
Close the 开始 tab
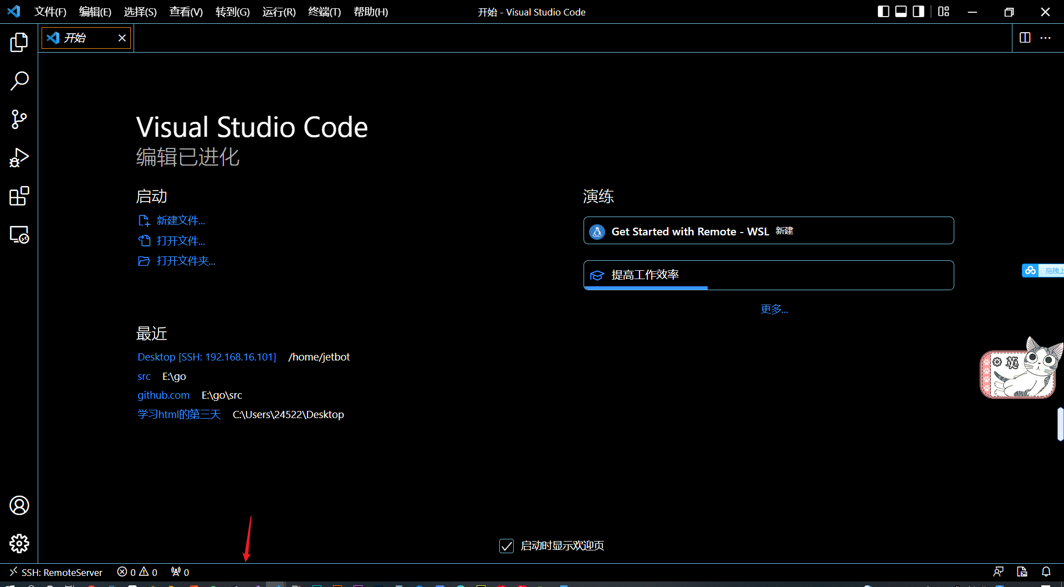click(122, 38)
